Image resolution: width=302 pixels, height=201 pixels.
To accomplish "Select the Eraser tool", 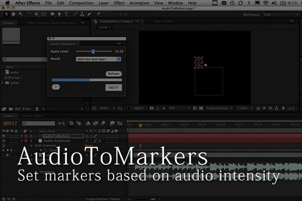I will pos(89,14).
